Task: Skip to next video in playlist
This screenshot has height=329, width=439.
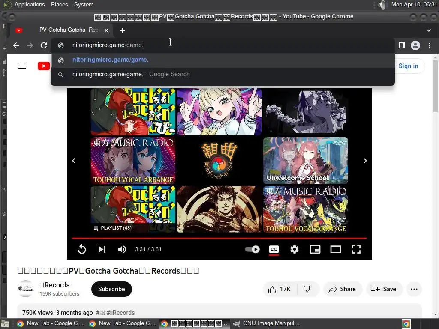Action: (x=102, y=249)
